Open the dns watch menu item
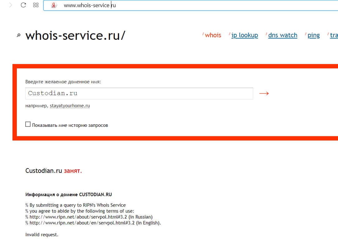 click(x=282, y=35)
